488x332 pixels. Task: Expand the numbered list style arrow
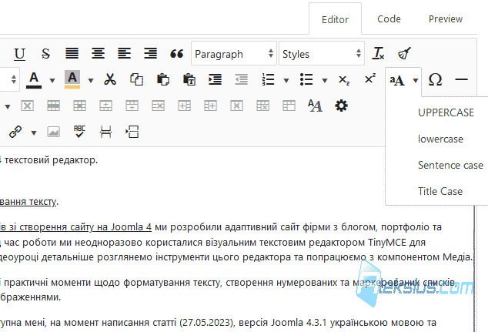tap(286, 80)
